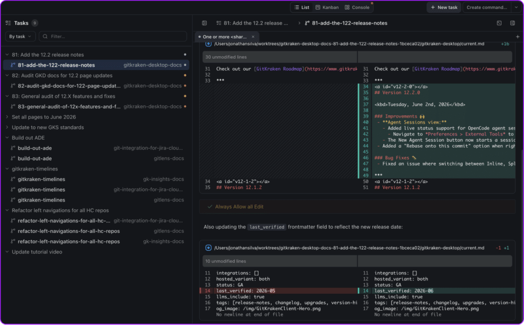Select the 83-general-audit-of-12x-features branch row
This screenshot has height=325, width=524.
[x=96, y=106]
